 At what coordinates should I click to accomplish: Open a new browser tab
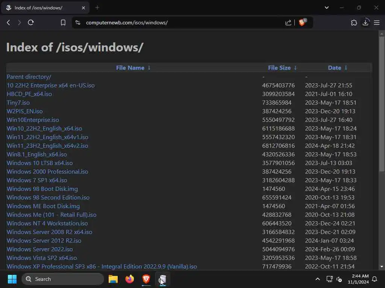click(97, 7)
